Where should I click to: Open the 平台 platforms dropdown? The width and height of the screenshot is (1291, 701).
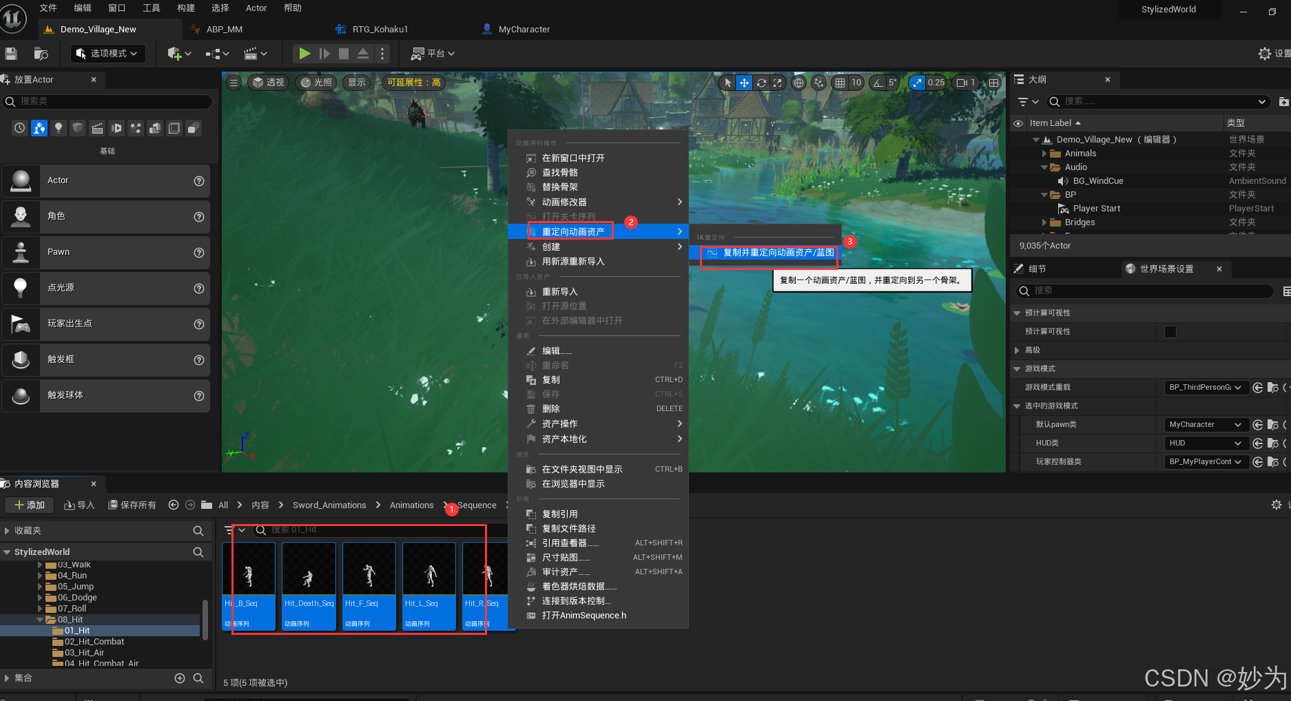pos(433,53)
